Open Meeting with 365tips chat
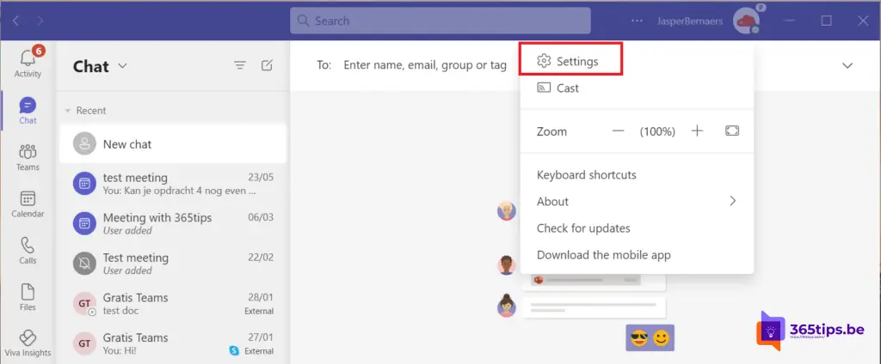881x364 pixels. click(x=173, y=224)
